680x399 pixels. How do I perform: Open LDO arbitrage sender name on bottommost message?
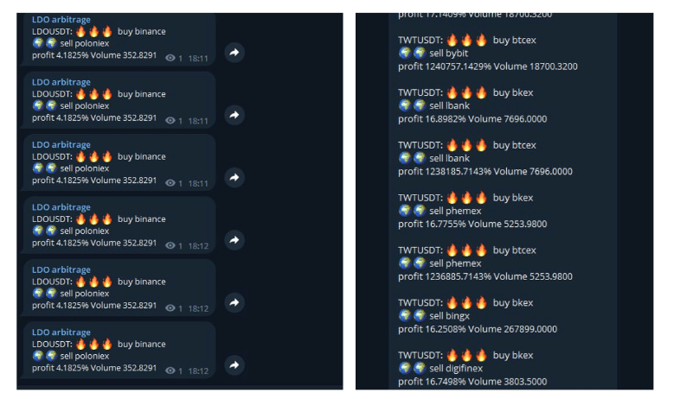[61, 332]
